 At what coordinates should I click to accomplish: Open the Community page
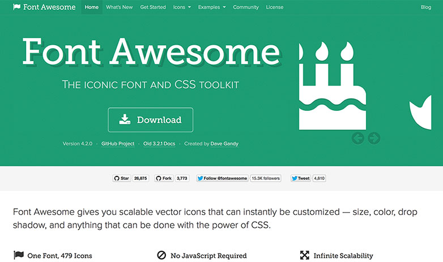point(245,7)
